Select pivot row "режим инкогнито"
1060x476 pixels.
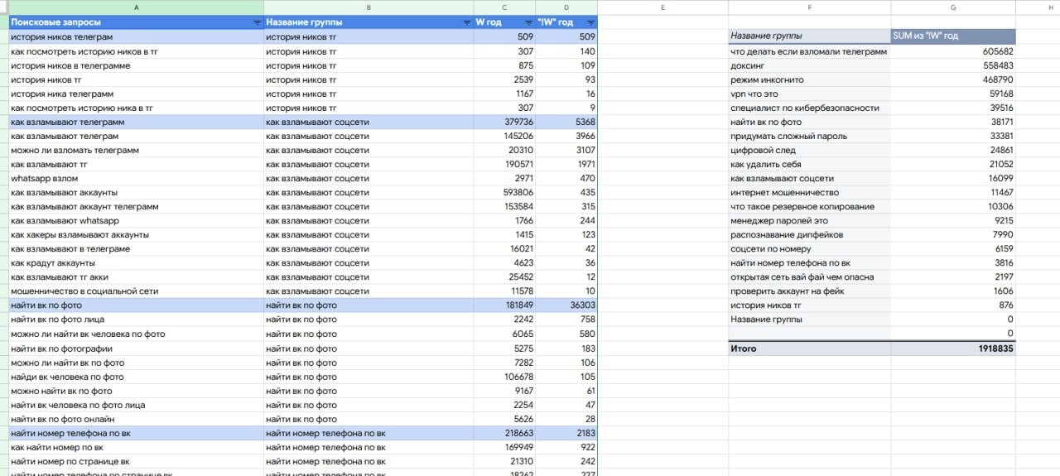tap(809, 79)
